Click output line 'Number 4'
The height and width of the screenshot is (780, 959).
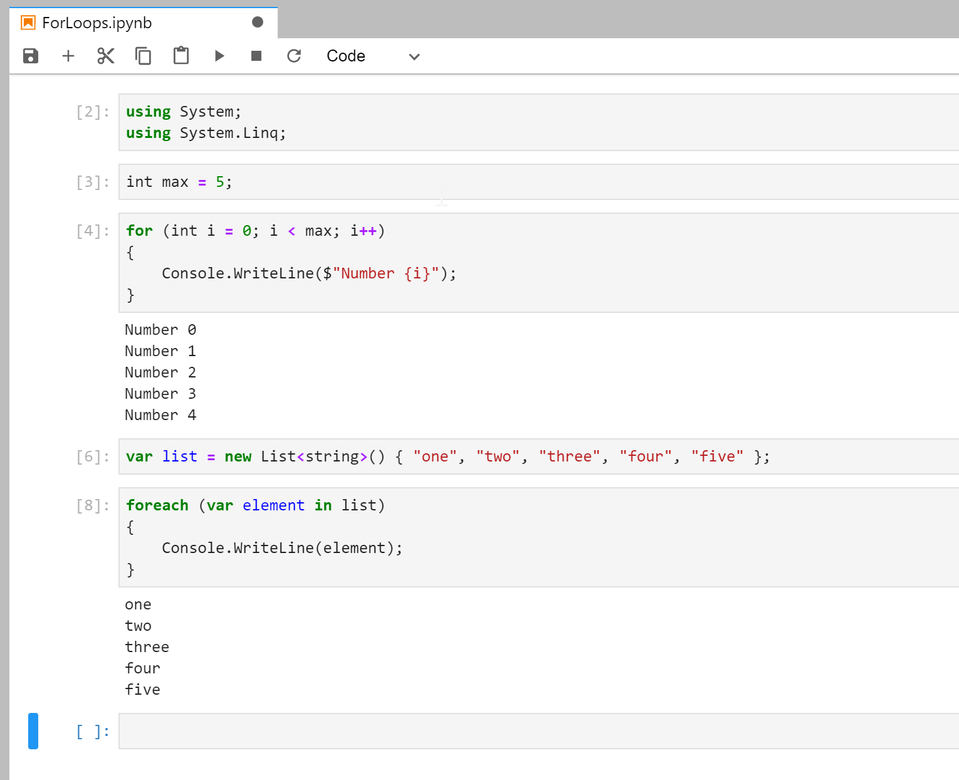160,415
